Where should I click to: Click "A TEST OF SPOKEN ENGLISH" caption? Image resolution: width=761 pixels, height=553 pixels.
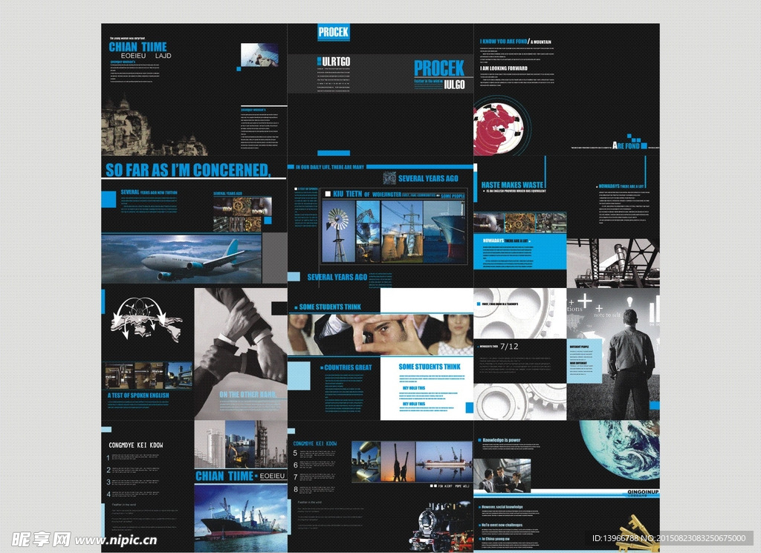click(x=138, y=396)
